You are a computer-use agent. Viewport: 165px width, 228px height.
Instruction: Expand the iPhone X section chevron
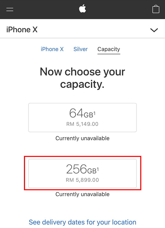pos(154,30)
